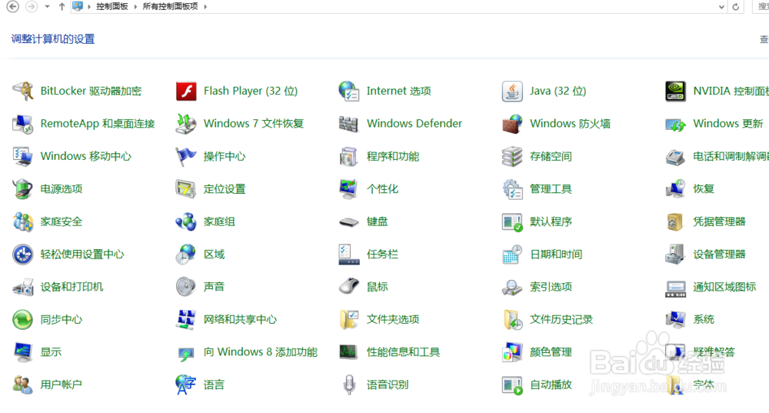Image resolution: width=769 pixels, height=413 pixels.
Task: Click the 索引选项 magnifier icon
Action: click(x=512, y=287)
